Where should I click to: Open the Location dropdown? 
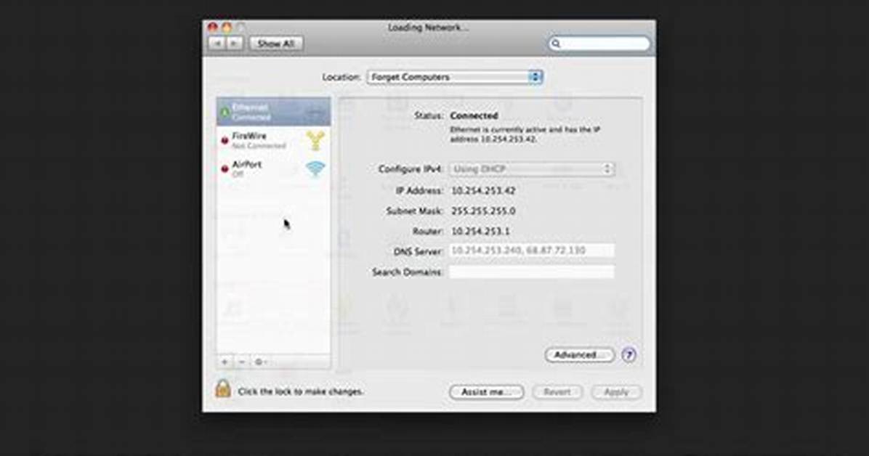[454, 77]
